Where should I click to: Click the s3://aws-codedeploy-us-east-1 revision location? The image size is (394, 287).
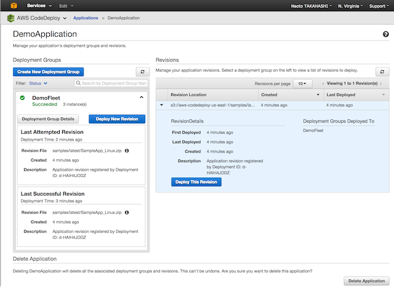click(x=212, y=105)
